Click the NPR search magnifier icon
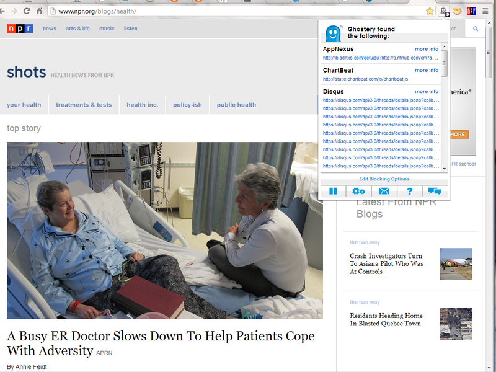This screenshot has height=372, width=496. point(476,29)
